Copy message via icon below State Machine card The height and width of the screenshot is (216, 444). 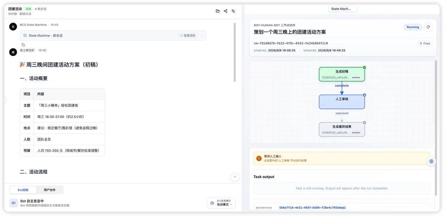[23, 45]
